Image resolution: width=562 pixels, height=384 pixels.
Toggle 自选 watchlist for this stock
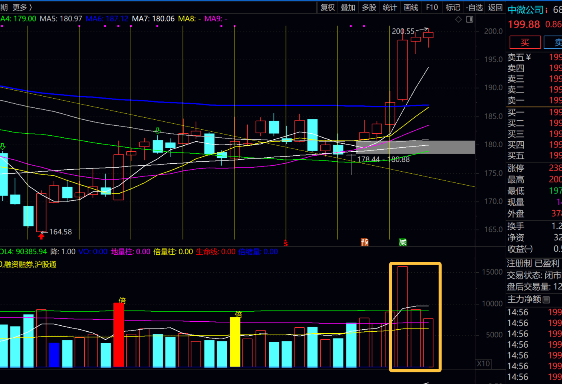click(474, 7)
